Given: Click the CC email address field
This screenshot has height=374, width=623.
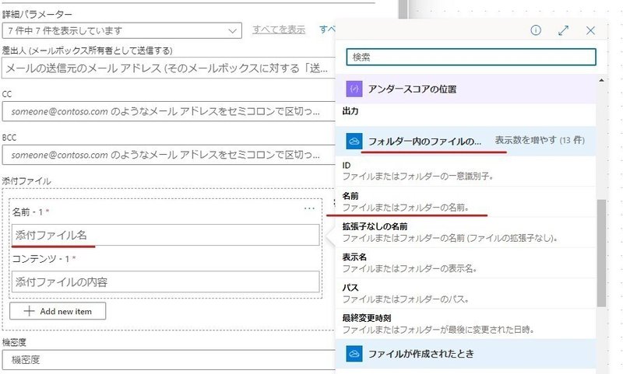Looking at the screenshot, I should [169, 111].
